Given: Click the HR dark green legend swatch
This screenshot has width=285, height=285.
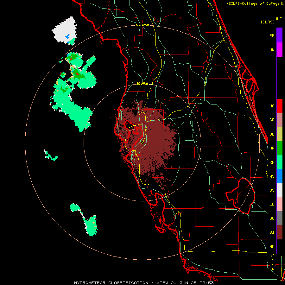Looking at the screenshot, I should click(280, 148).
